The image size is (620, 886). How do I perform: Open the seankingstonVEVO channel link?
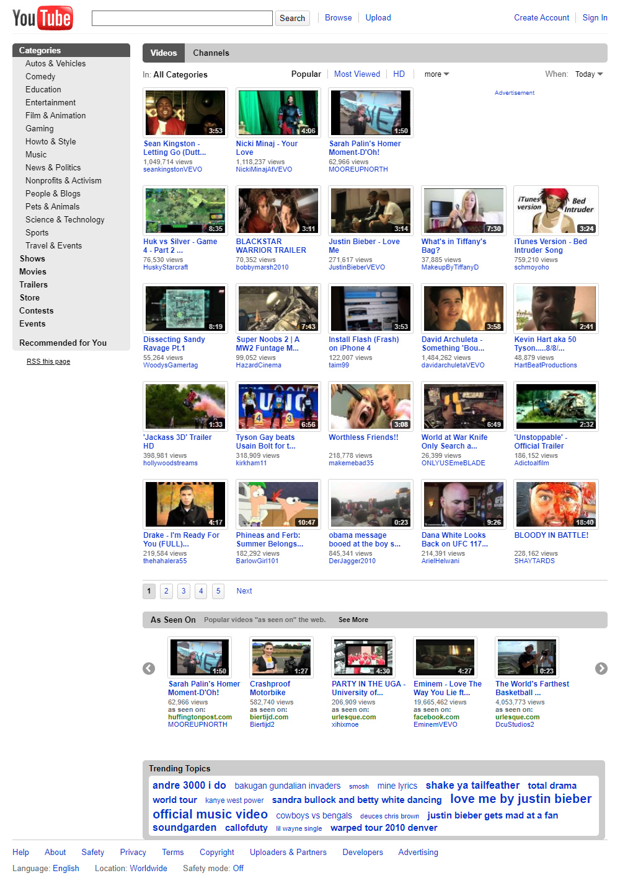click(x=172, y=170)
